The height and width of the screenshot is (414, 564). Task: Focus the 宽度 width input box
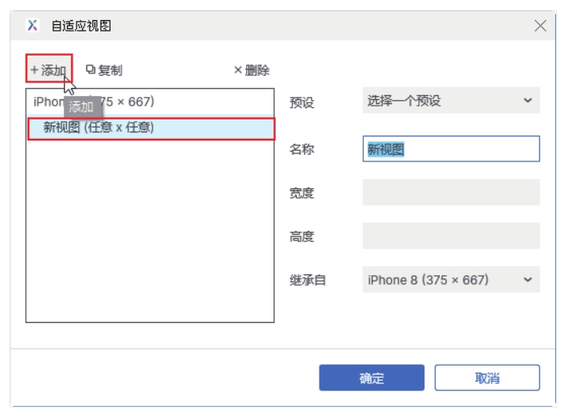coord(450,193)
